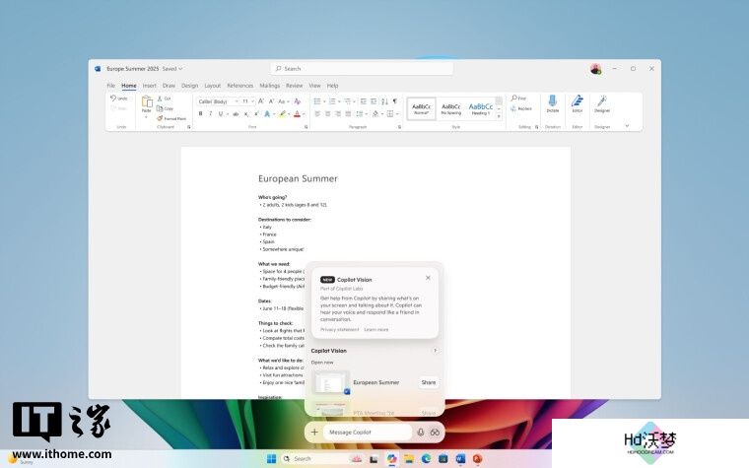This screenshot has height=468, width=749.
Task: Clear all formatting with the eraser icon
Action: (x=297, y=101)
